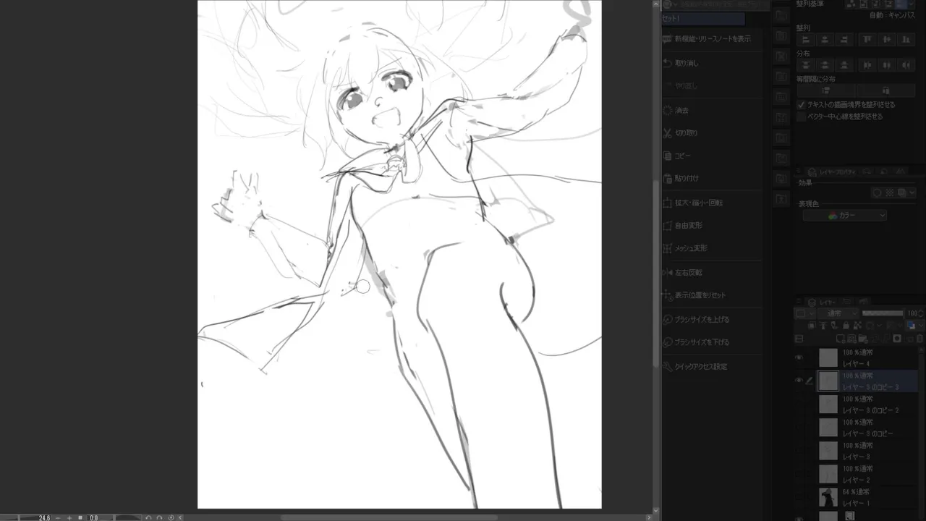
Task: Click the horizontal canvas scrollbar
Action: 388,517
